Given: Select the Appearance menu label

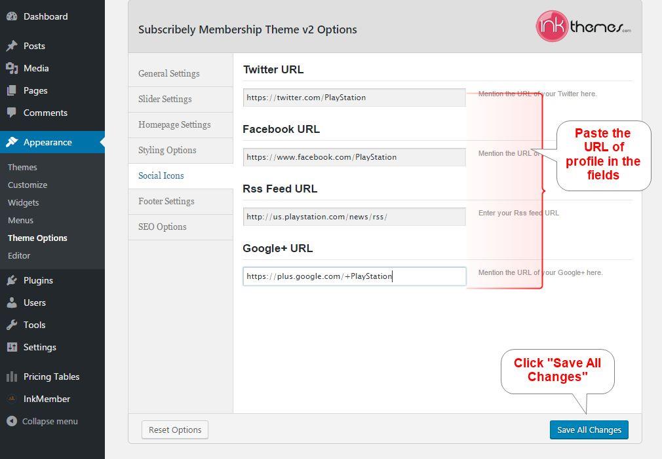Looking at the screenshot, I should (x=47, y=142).
